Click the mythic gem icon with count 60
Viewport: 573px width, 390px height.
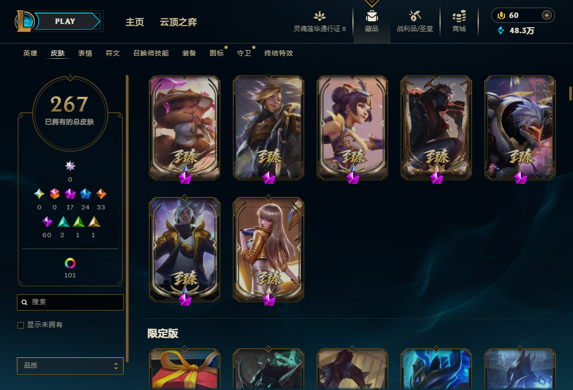click(x=47, y=221)
